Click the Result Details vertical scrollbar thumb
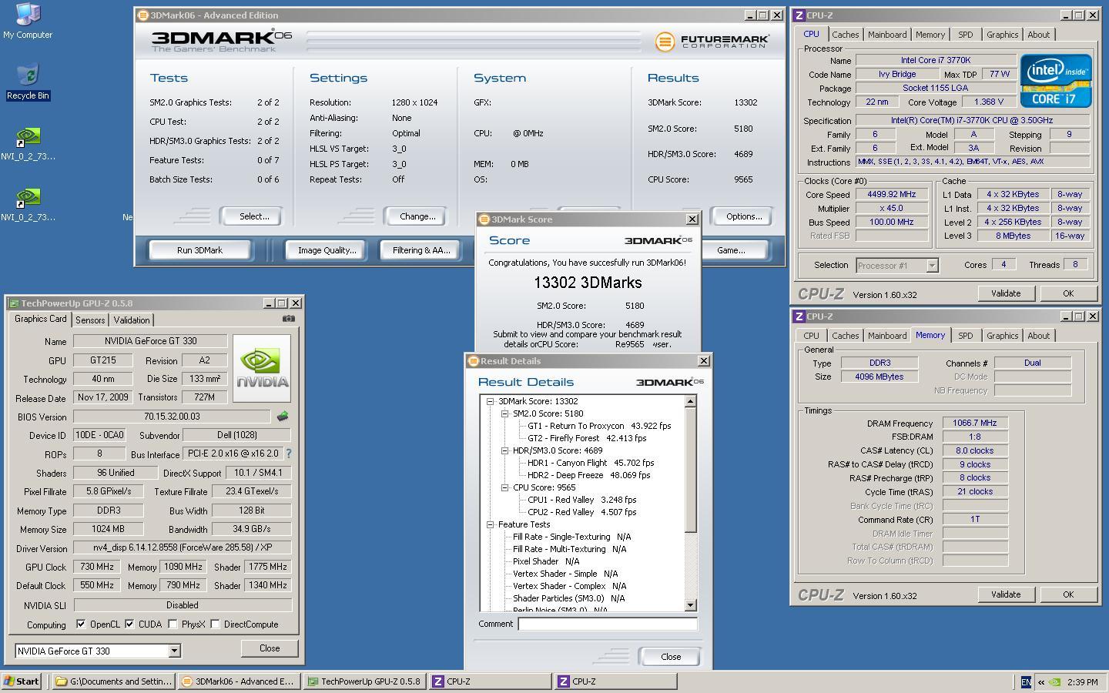The image size is (1109, 693). coord(690,470)
